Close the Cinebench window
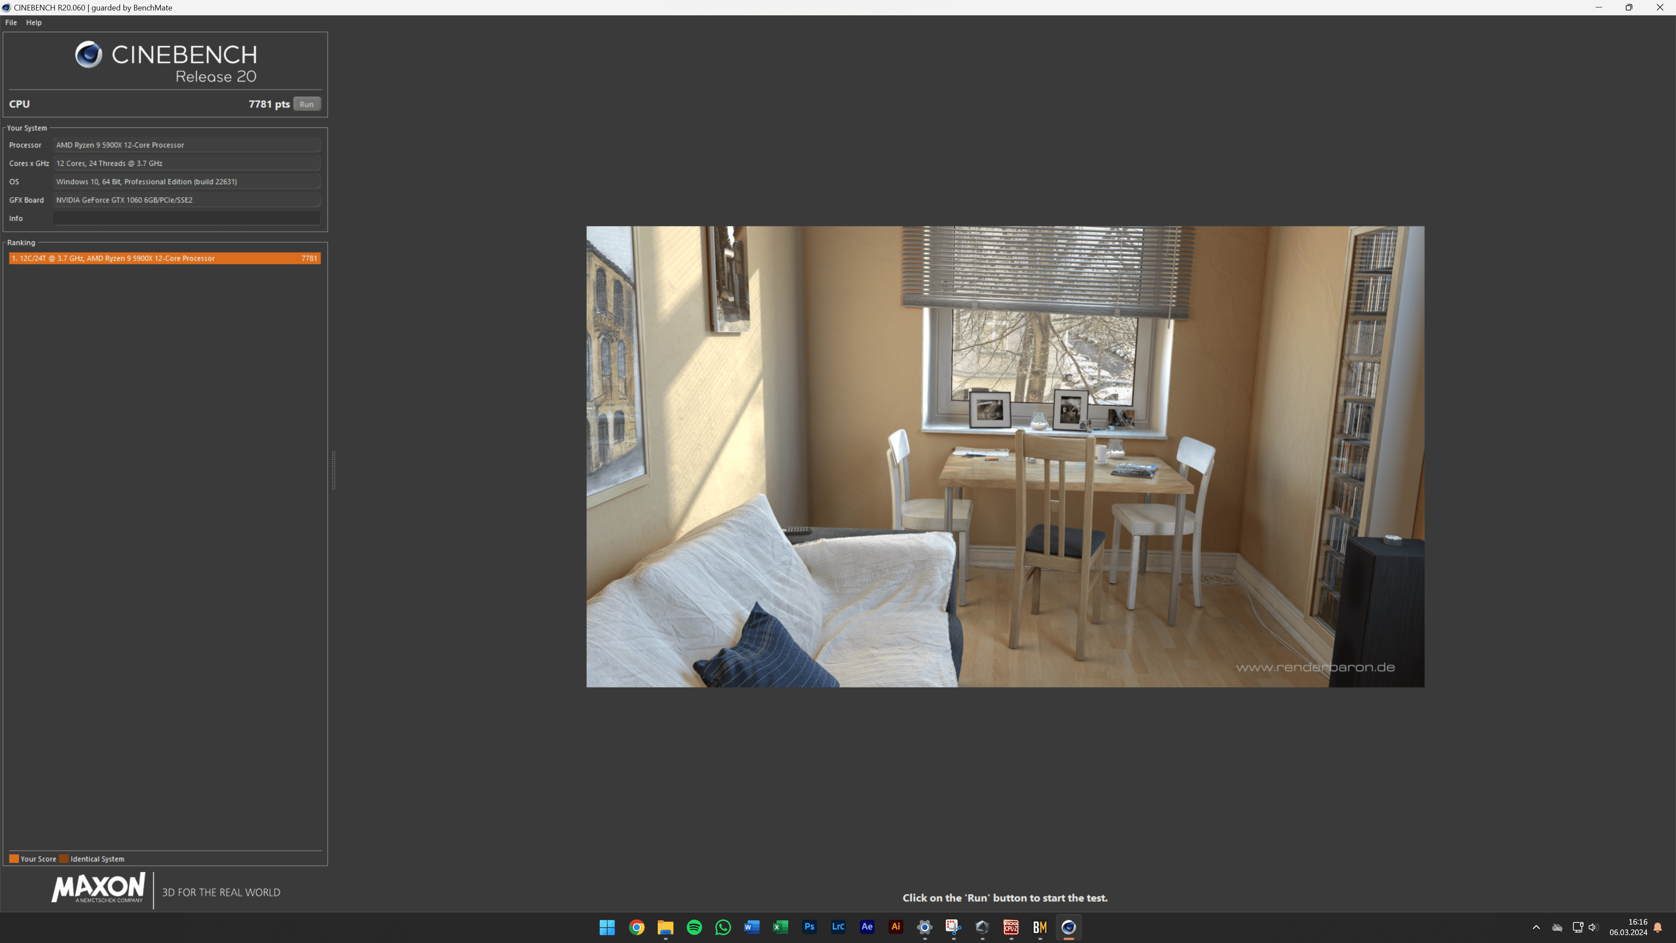1676x943 pixels. coord(1660,8)
